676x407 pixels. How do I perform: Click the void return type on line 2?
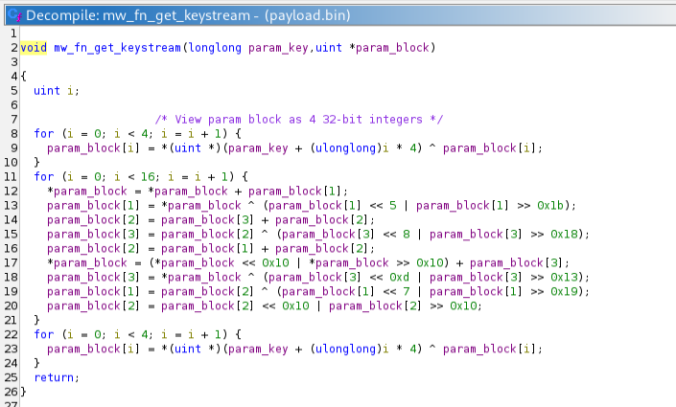point(34,47)
